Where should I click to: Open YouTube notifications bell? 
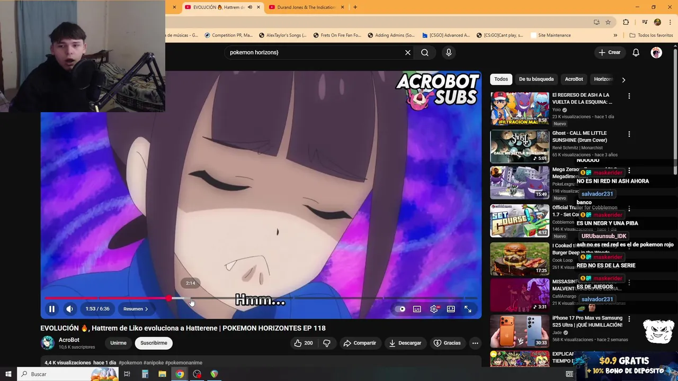pyautogui.click(x=636, y=52)
